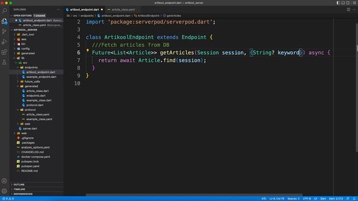Open the Manage gear icon

(4, 191)
